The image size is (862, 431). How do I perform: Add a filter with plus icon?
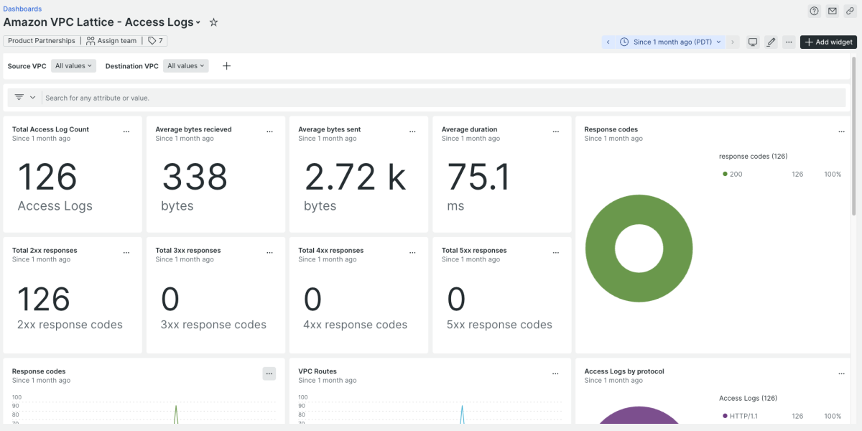pos(226,66)
